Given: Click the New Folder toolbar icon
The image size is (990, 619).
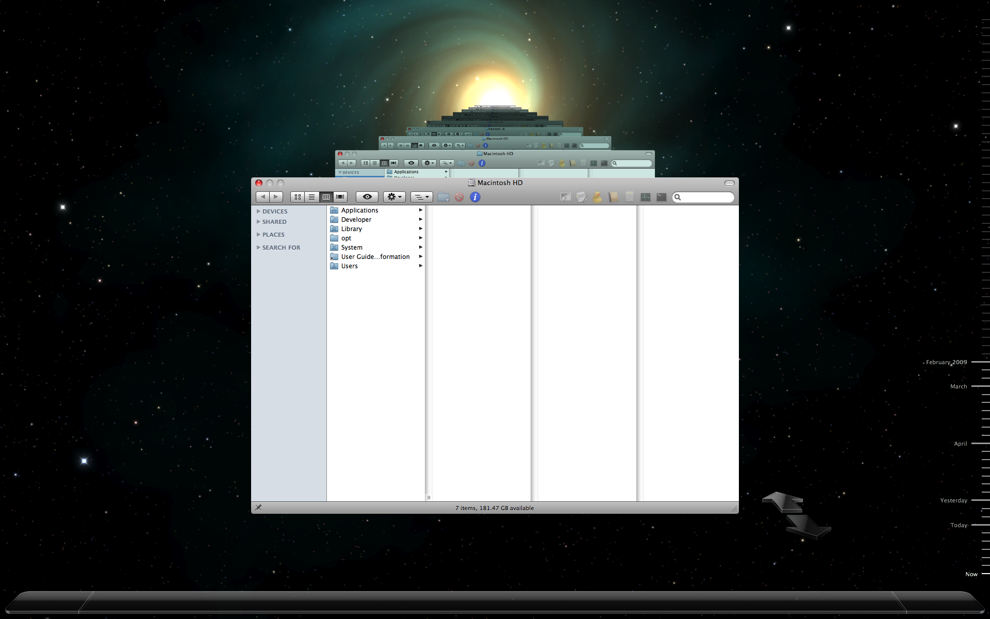Looking at the screenshot, I should click(x=443, y=197).
